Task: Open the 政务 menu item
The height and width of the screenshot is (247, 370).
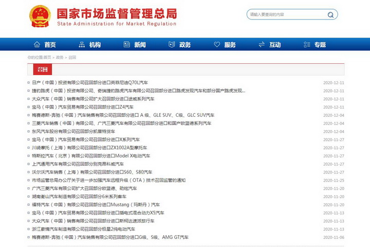Action: (x=185, y=45)
